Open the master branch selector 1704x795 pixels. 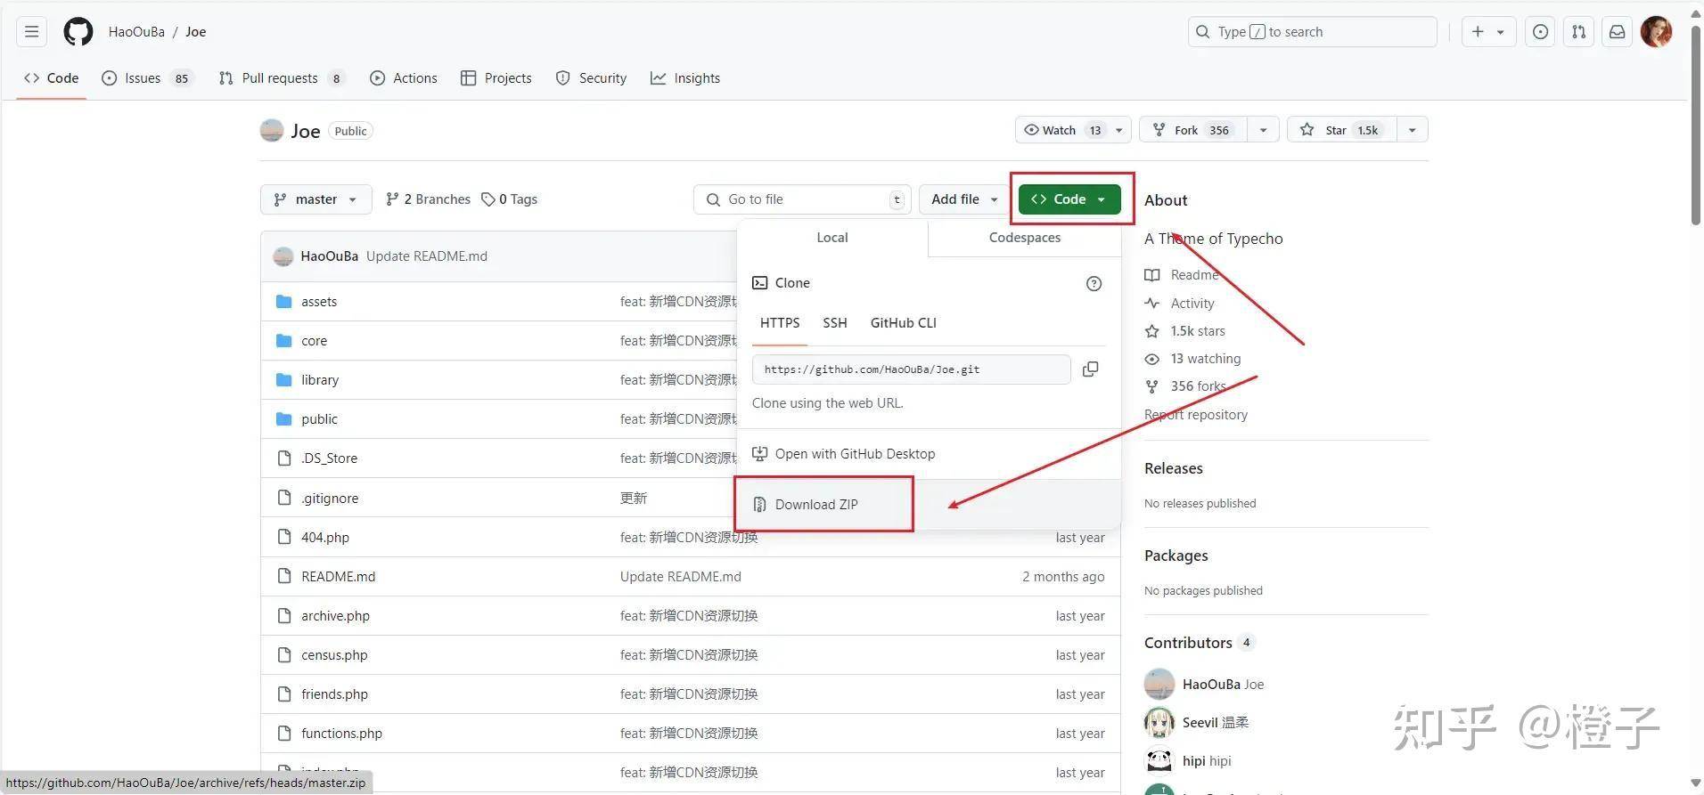(315, 199)
